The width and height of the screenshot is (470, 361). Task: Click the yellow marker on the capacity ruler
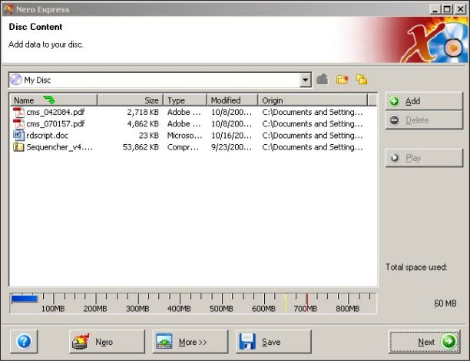(x=286, y=302)
